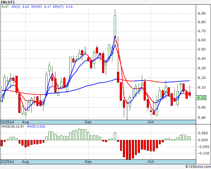Click the (RLGT) chart title
The width and height of the screenshot is (211, 169).
point(7,2)
